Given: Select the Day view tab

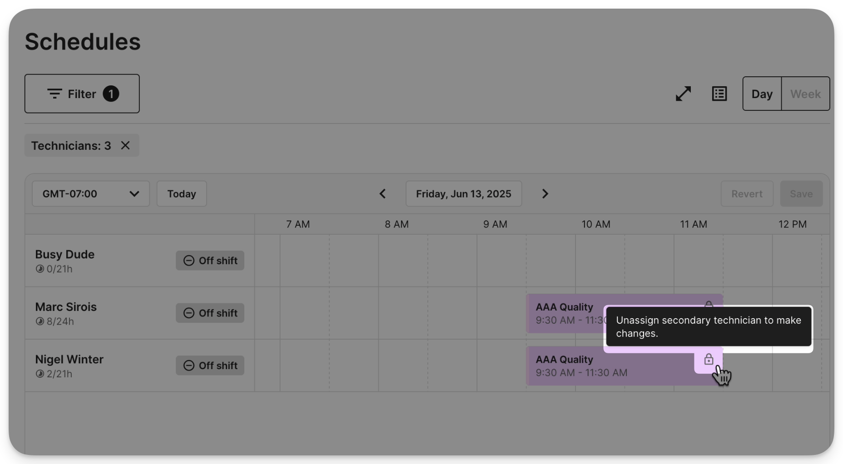Looking at the screenshot, I should 762,94.
